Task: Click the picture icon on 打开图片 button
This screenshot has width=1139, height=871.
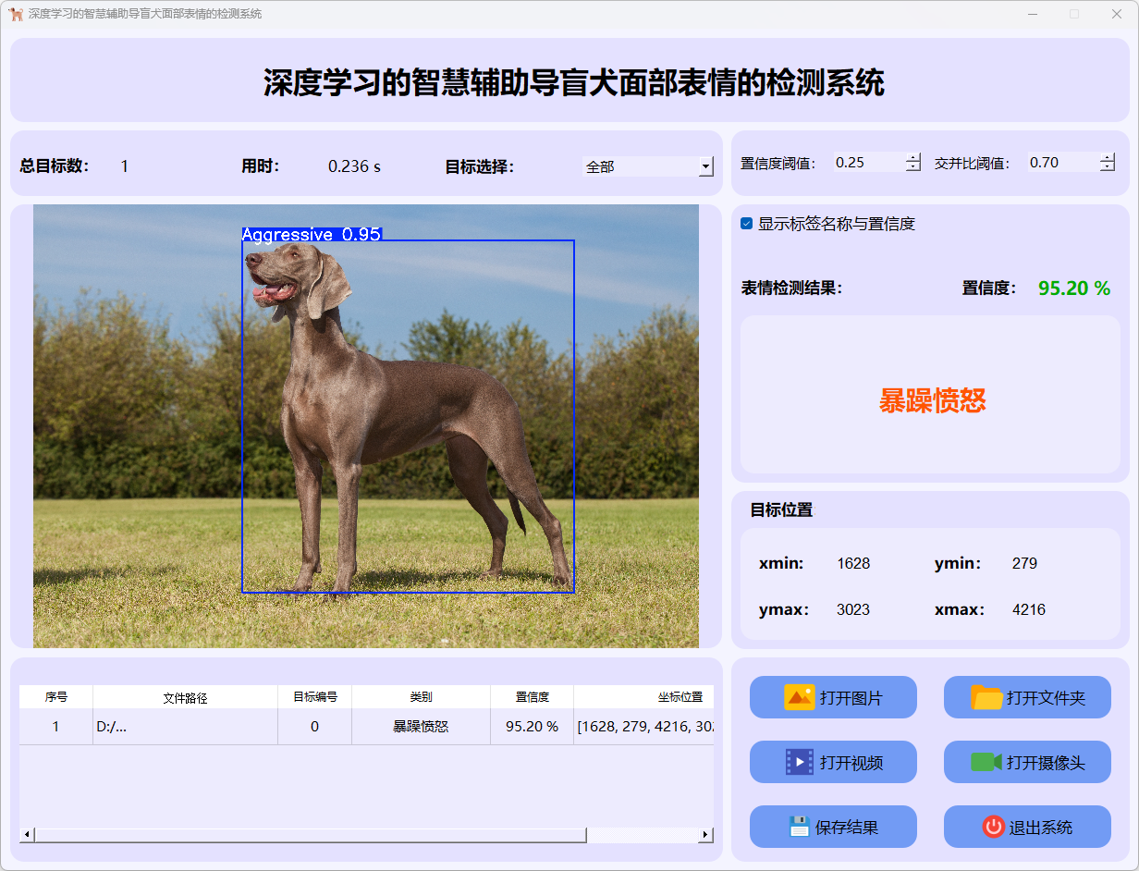Action: coord(799,697)
